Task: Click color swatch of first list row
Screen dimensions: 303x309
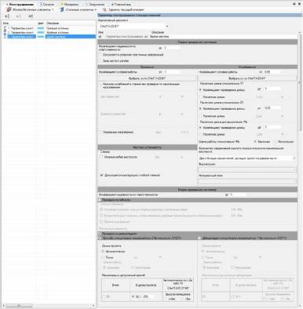Action: click(41, 28)
